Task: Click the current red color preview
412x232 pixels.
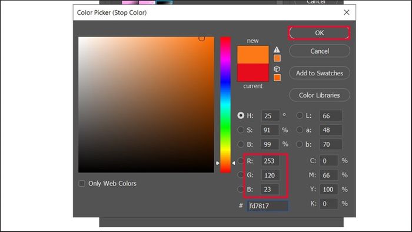Action: (252, 72)
